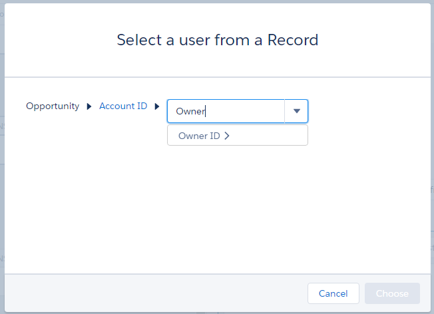Image resolution: width=434 pixels, height=314 pixels.
Task: Click the 'Owner ID' text in suggestion list
Action: tap(199, 136)
